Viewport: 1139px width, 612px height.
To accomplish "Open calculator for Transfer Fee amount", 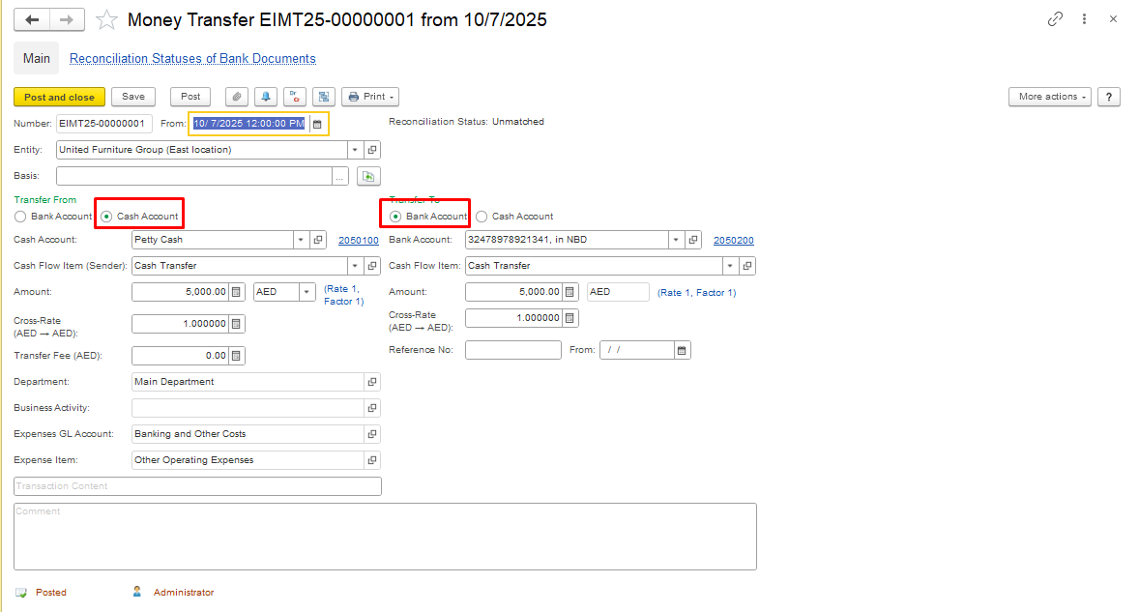I will pos(237,356).
